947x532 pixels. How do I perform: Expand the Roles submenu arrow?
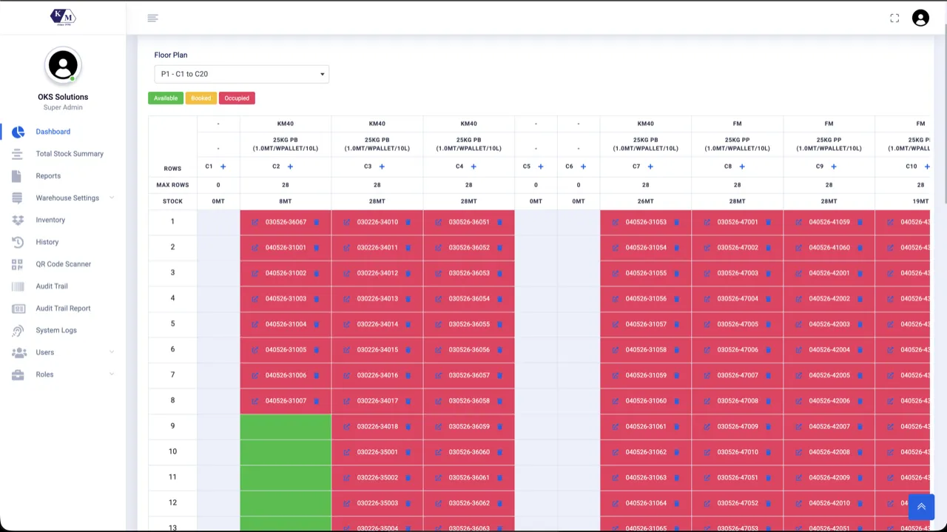point(112,374)
